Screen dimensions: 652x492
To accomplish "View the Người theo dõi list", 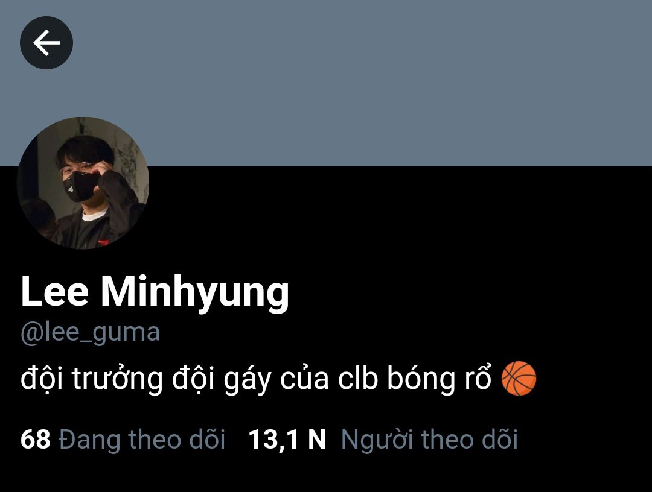I will click(x=429, y=440).
